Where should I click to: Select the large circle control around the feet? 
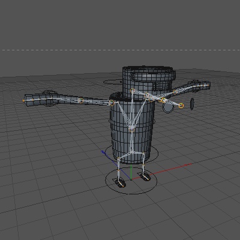click(x=131, y=181)
